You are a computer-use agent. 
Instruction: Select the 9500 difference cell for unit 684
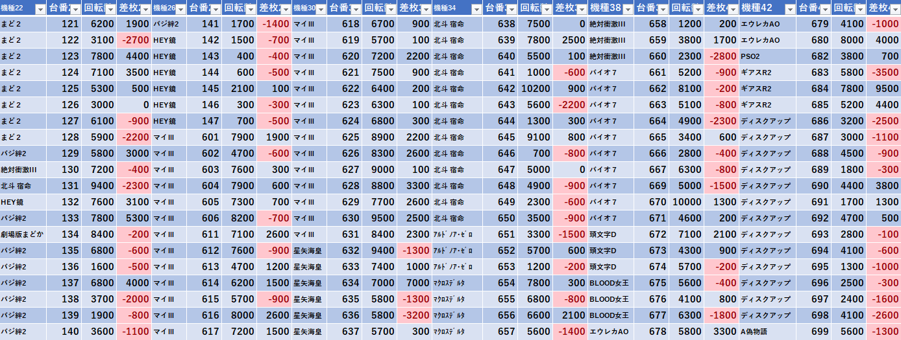[x=883, y=89]
